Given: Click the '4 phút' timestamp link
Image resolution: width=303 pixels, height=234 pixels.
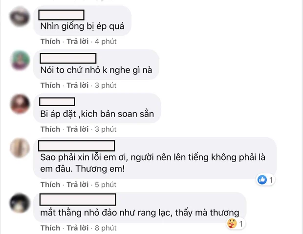Looking at the screenshot, I should click(106, 42).
